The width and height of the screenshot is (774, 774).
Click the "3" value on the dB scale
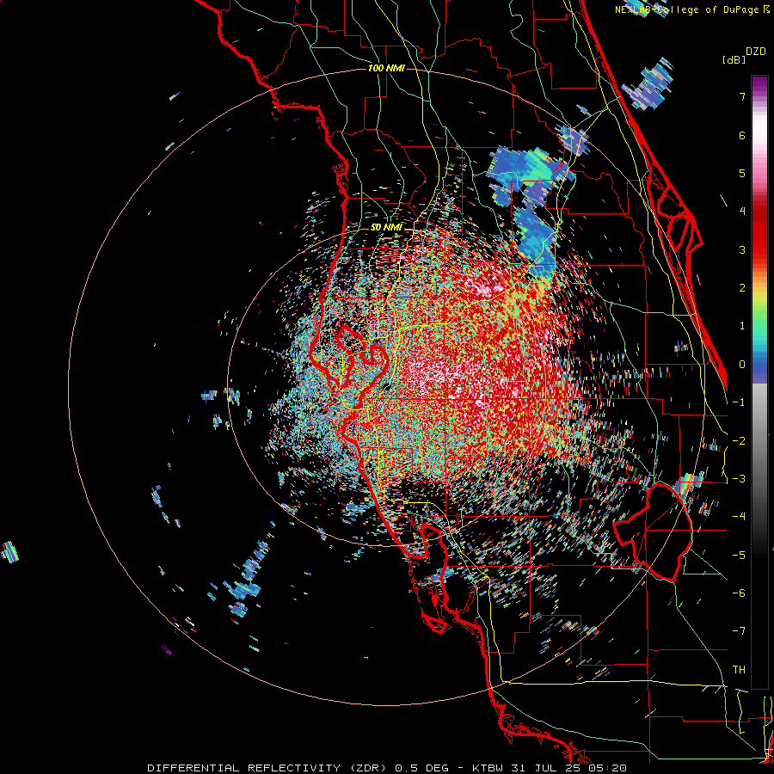pyautogui.click(x=742, y=249)
